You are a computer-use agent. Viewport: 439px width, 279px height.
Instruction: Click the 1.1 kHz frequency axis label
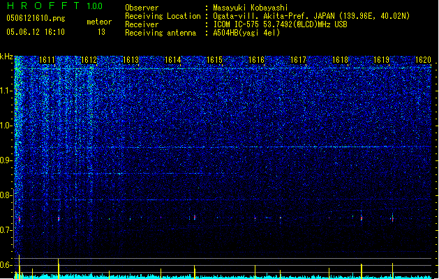point(7,91)
